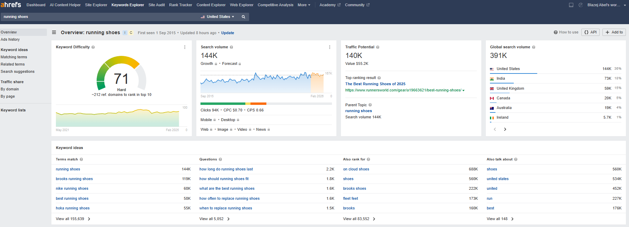629x227 pixels.
Task: Open Keyword Difficulty card three-dot menu
Action: click(x=185, y=47)
